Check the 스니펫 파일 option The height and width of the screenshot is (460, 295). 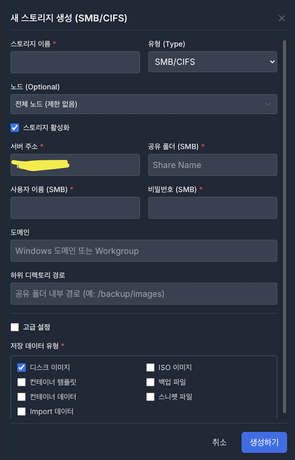150,397
